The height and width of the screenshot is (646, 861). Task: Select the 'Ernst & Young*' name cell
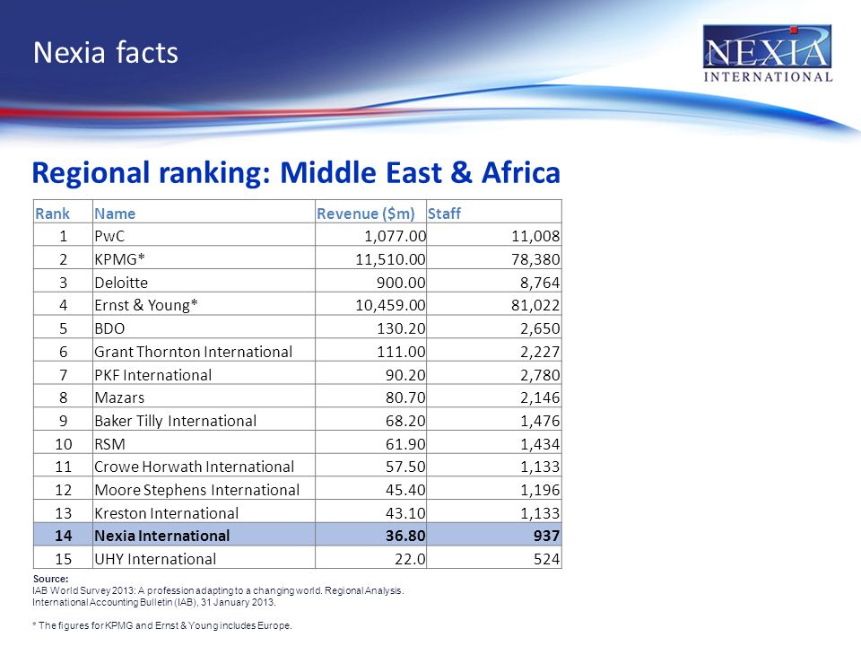[204, 304]
